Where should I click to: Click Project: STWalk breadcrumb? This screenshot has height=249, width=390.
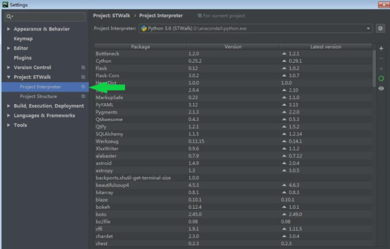point(112,16)
